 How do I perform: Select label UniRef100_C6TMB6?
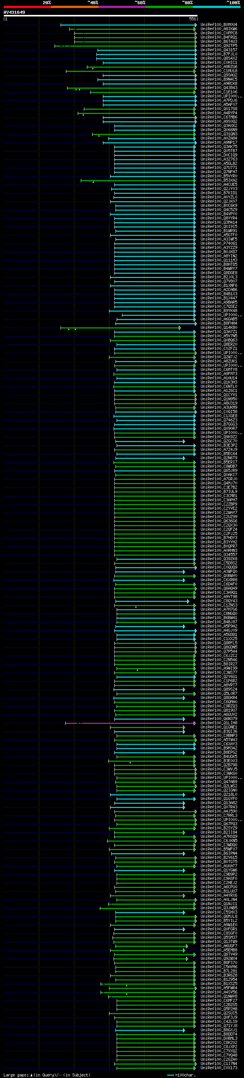(x=218, y=117)
